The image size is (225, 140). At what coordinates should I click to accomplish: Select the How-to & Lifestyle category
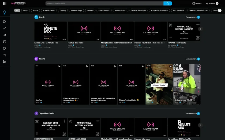tap(138, 10)
